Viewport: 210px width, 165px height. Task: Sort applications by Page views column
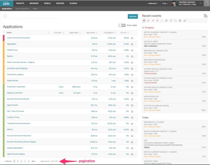[75, 33]
